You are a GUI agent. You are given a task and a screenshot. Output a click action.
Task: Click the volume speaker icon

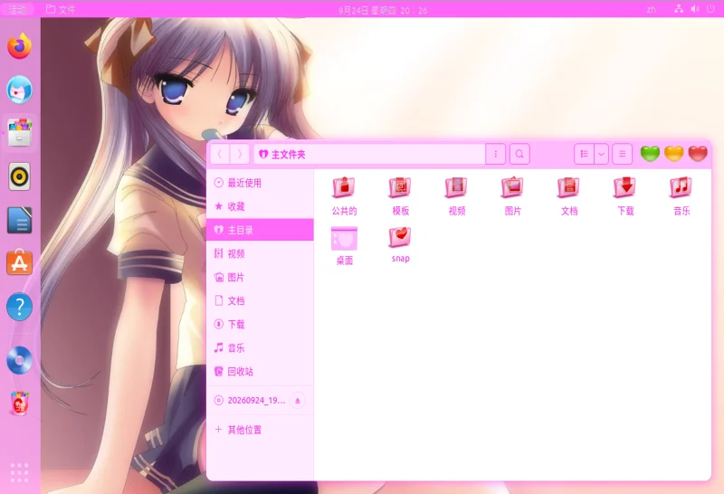694,9
